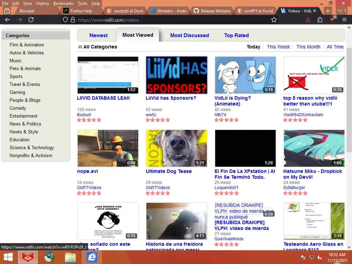
Task: Select the Top Rated tab
Action: pos(236,35)
